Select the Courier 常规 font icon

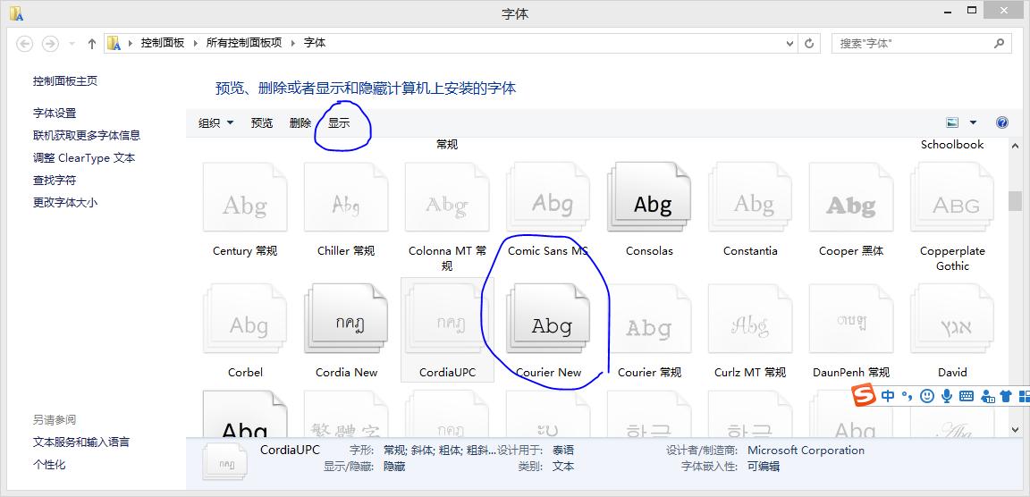click(650, 318)
